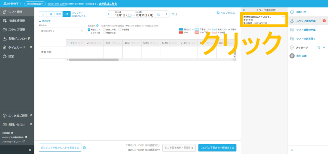
Task: Uncheck the 希望シフト checkbox
Action: pyautogui.click(x=89, y=29)
